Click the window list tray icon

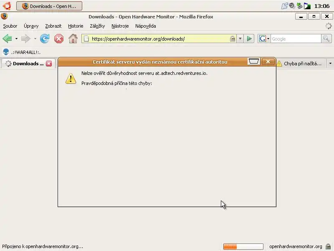[307, 6]
